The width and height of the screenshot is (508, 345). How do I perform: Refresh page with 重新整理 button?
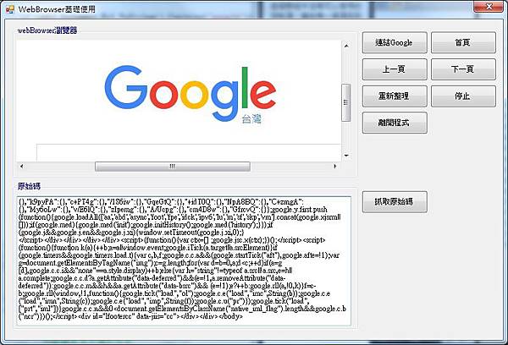[395, 96]
